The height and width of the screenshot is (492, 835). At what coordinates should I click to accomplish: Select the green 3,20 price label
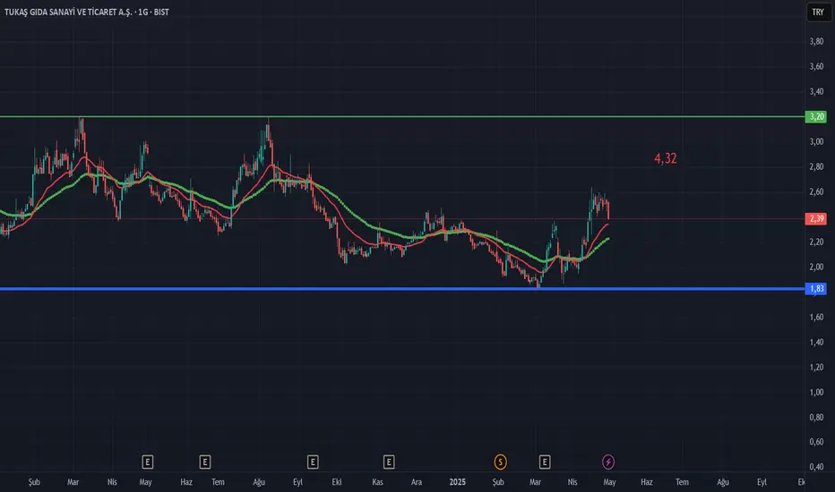[x=816, y=116]
